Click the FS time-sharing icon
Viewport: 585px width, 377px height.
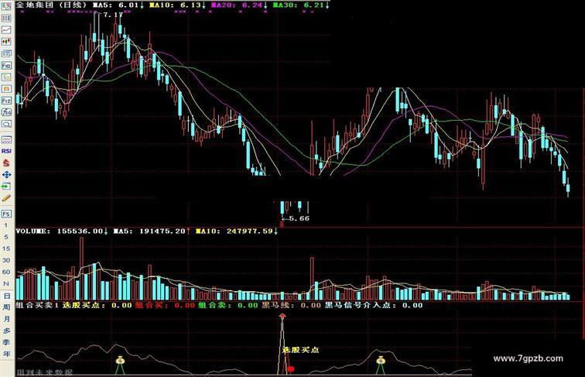[6, 214]
